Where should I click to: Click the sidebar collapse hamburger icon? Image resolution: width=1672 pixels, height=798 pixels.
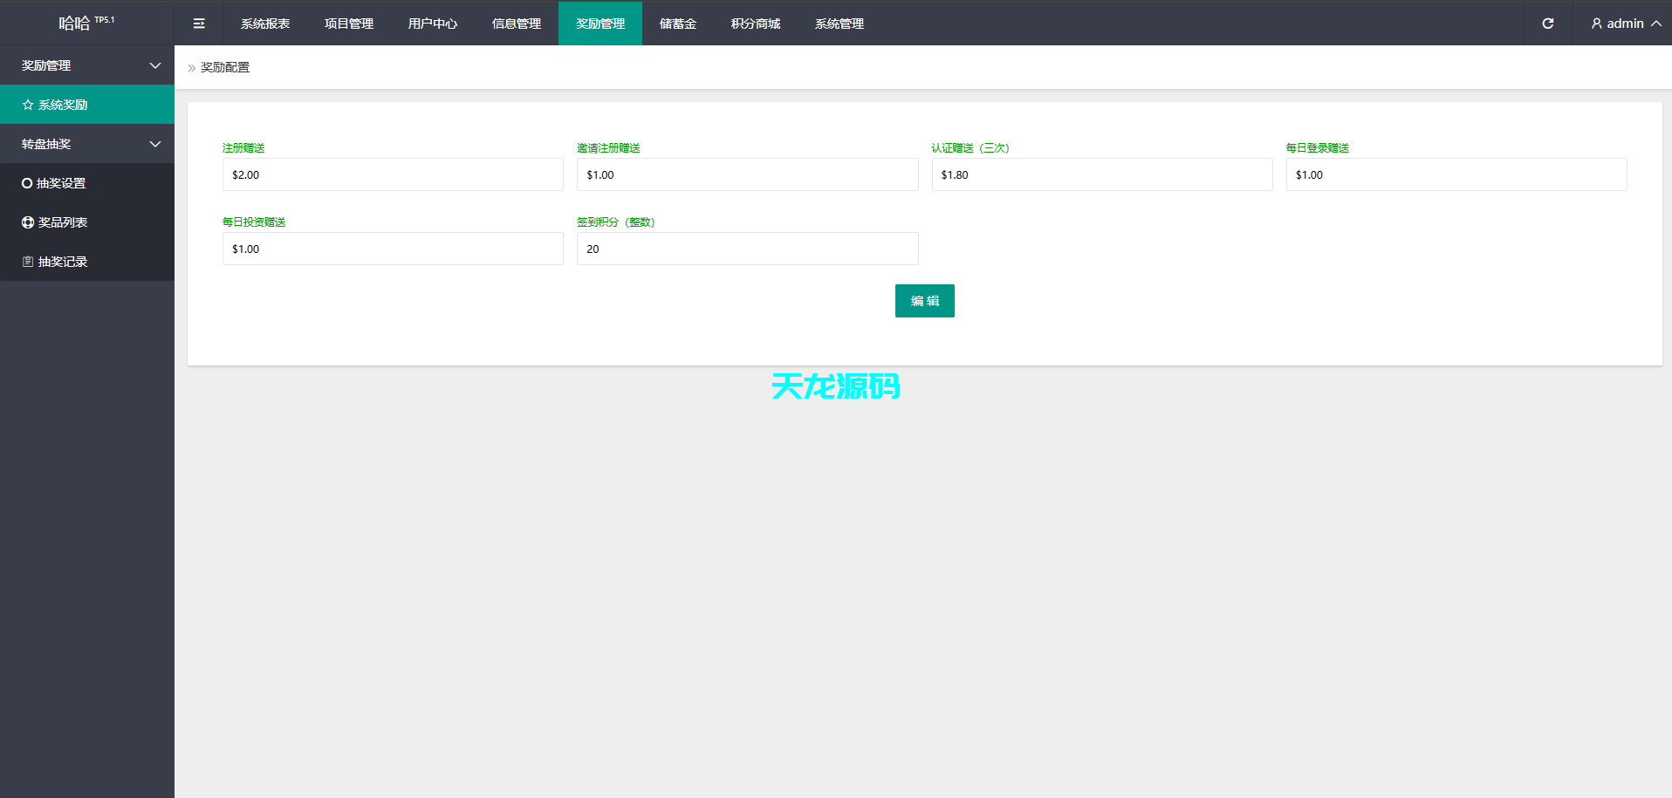[x=199, y=24]
